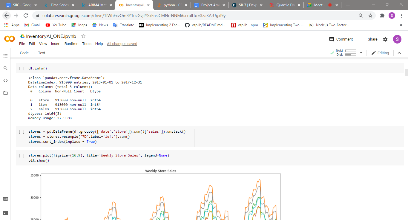Add a new Text cell
408x220 pixels.
pos(39,53)
